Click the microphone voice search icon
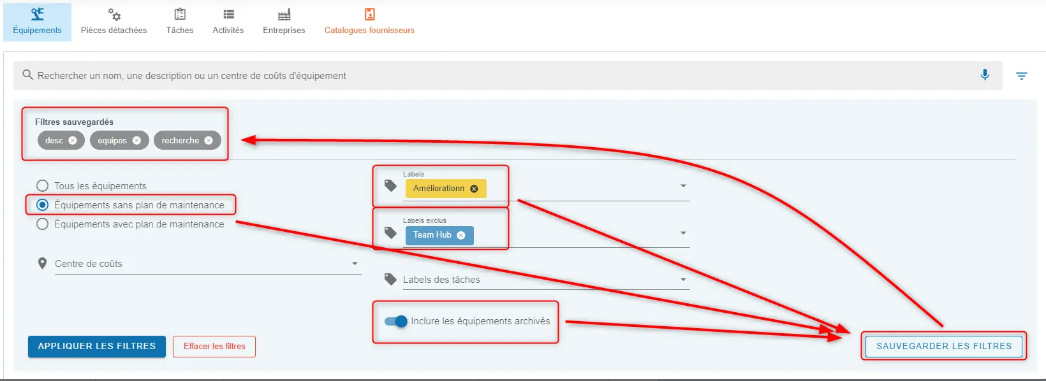This screenshot has width=1046, height=381. tap(985, 75)
